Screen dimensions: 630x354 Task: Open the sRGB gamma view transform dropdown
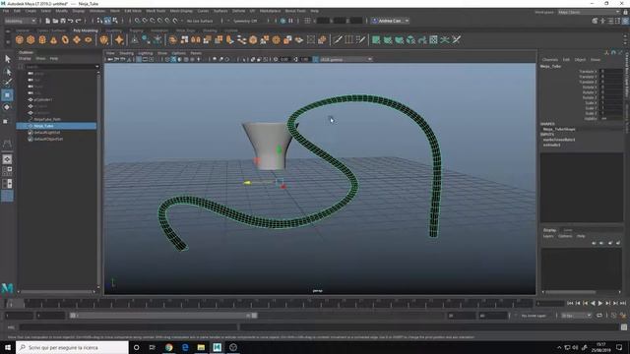coord(346,59)
